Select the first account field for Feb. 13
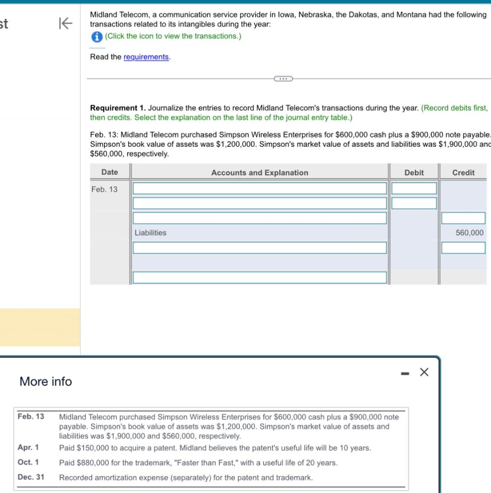491x493 pixels. click(259, 188)
